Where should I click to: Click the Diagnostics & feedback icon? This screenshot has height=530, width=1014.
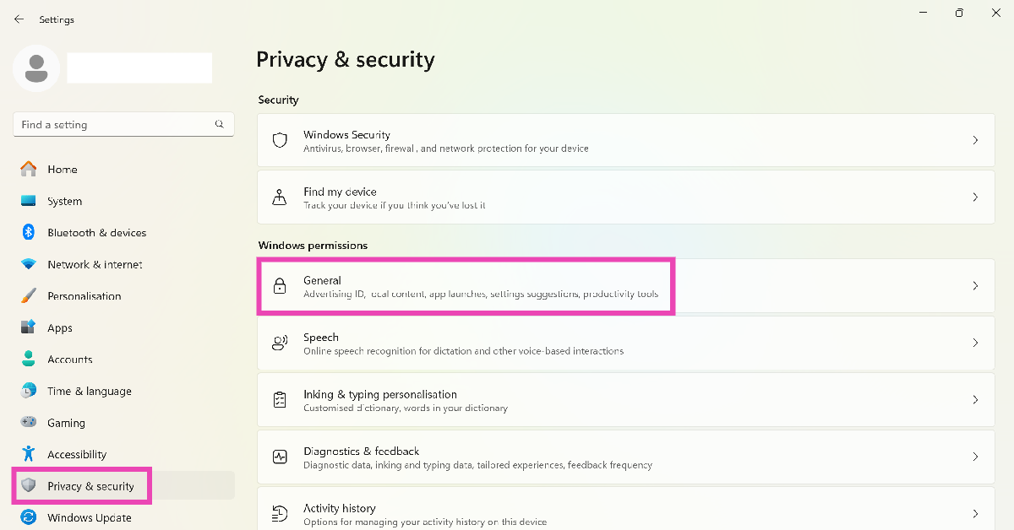(280, 457)
